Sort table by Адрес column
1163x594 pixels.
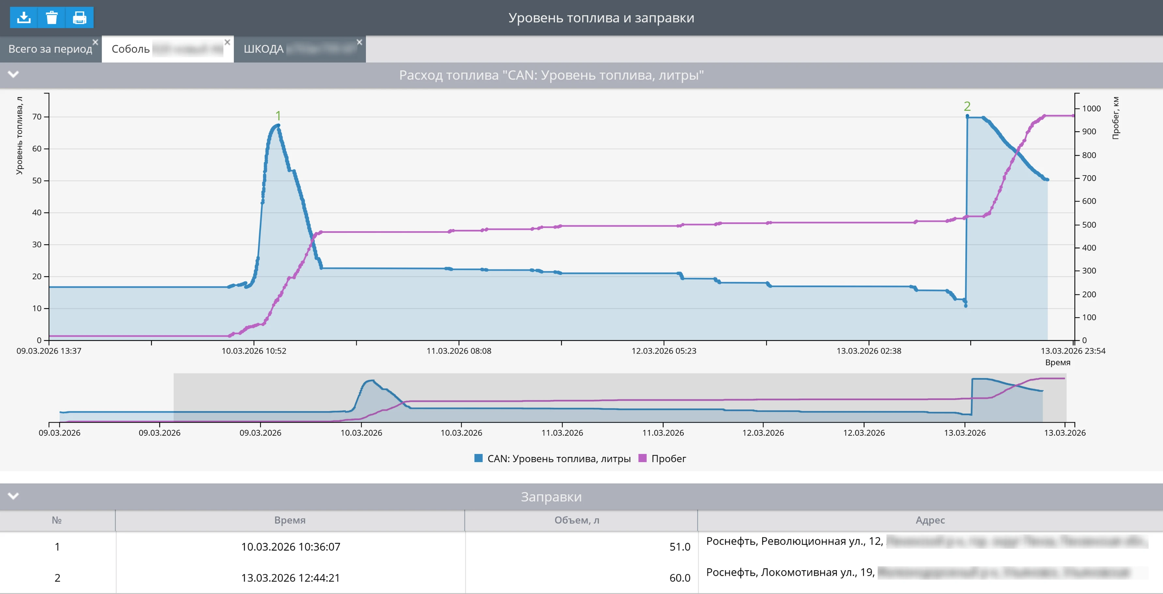click(930, 520)
